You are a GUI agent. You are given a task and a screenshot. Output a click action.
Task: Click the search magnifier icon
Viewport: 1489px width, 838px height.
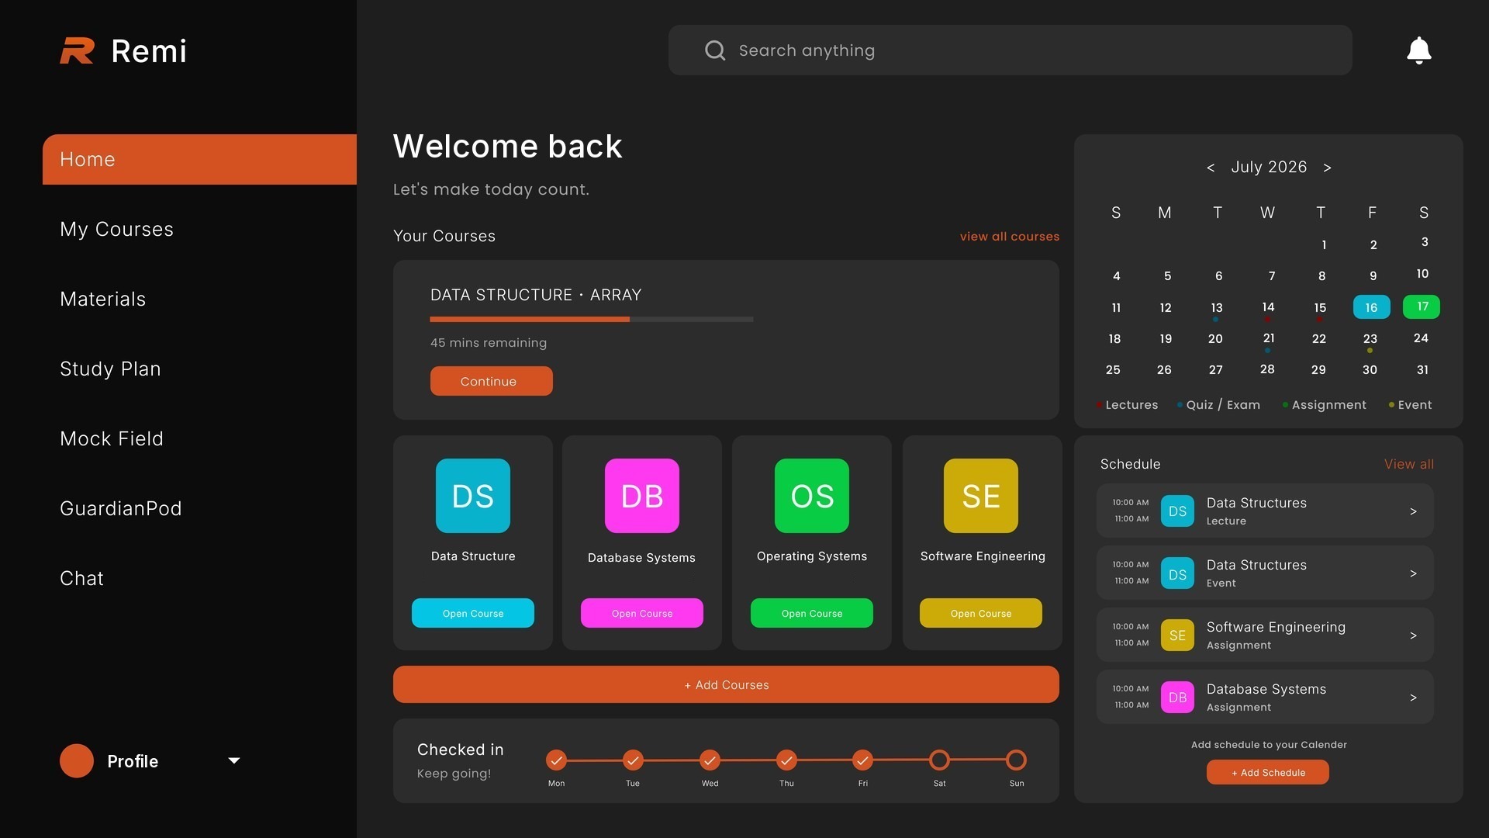pyautogui.click(x=715, y=50)
